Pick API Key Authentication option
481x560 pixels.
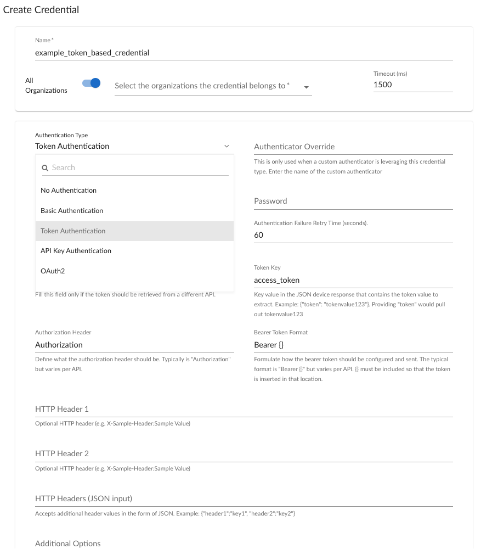point(76,251)
